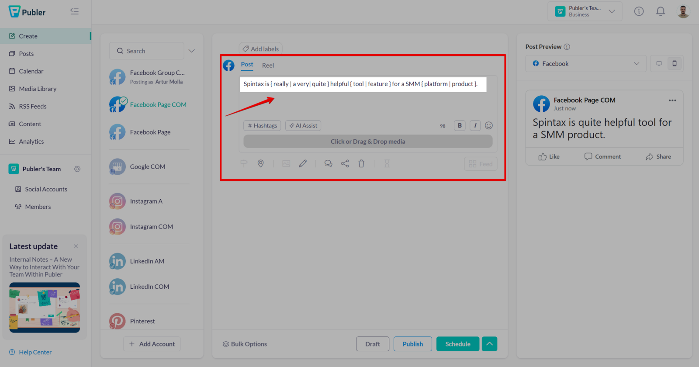Click Add Account button
This screenshot has width=699, height=367.
tap(152, 344)
